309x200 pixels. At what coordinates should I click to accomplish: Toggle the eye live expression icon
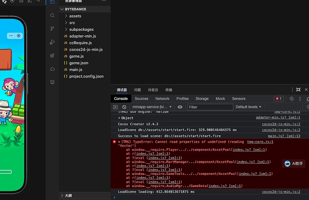(180, 107)
